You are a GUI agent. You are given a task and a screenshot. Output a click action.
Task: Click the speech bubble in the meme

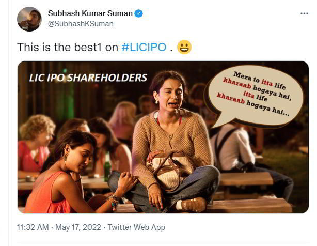(x=255, y=95)
